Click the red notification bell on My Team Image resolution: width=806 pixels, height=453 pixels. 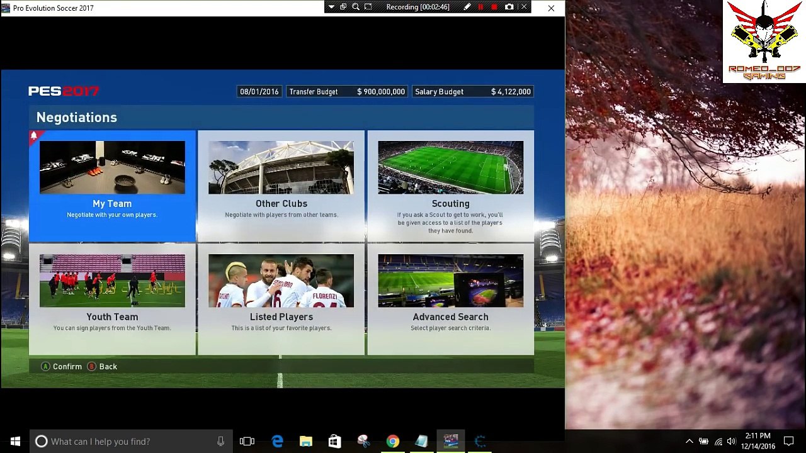35,136
